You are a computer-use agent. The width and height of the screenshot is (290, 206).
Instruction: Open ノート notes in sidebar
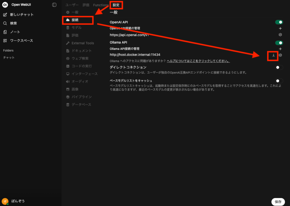[15, 32]
